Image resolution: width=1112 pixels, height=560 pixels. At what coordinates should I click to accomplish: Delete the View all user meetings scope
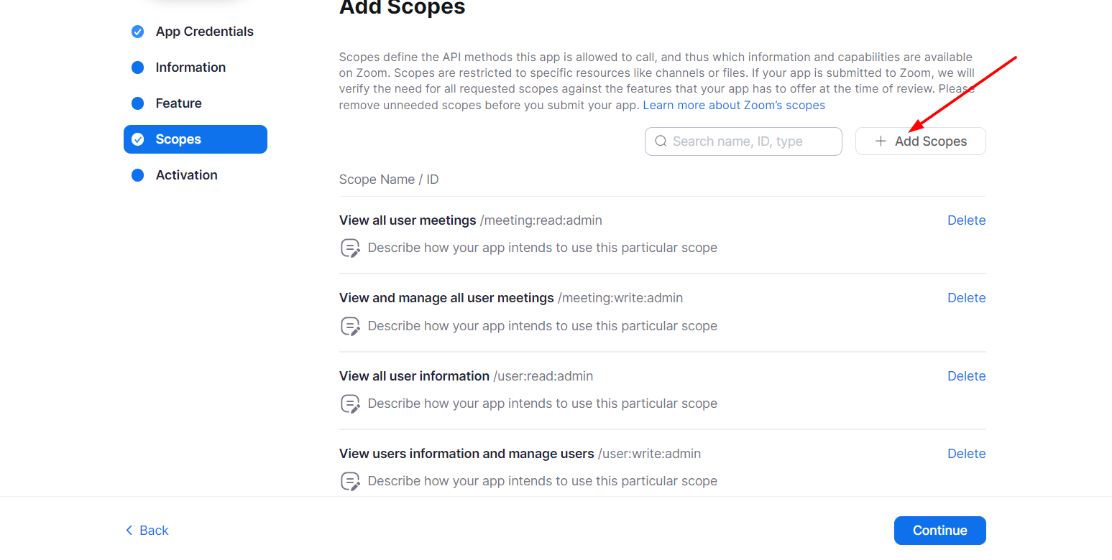(966, 220)
